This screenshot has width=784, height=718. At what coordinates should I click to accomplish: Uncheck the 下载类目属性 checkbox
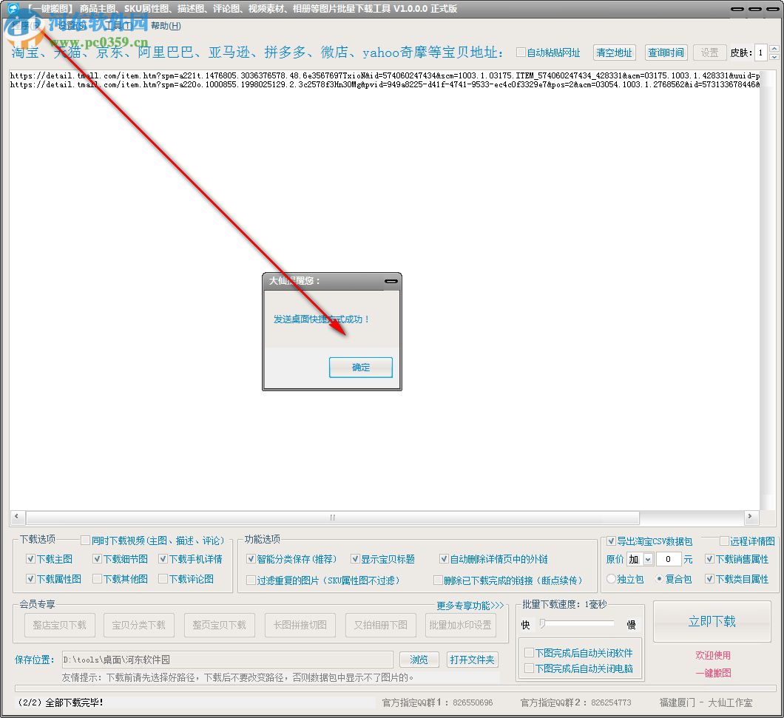[x=709, y=578]
